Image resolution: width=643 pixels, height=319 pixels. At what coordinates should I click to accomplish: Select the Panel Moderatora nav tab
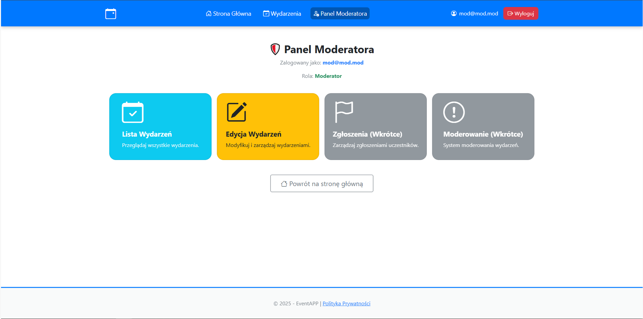tap(340, 13)
